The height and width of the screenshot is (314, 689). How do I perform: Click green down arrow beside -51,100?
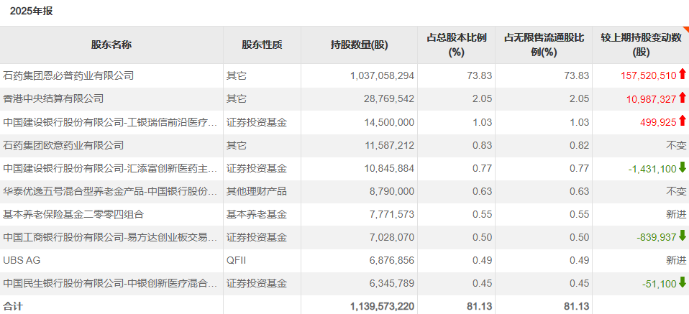[x=682, y=282]
